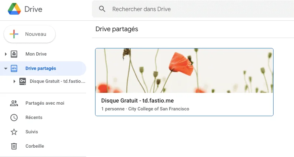
Task: Expand the Disque Gratuit sidebar arrow
Action: pyautogui.click(x=14, y=81)
